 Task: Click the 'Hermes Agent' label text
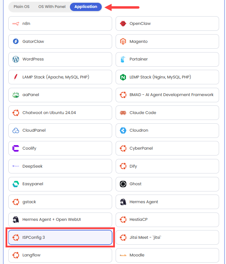pyautogui.click(x=144, y=202)
